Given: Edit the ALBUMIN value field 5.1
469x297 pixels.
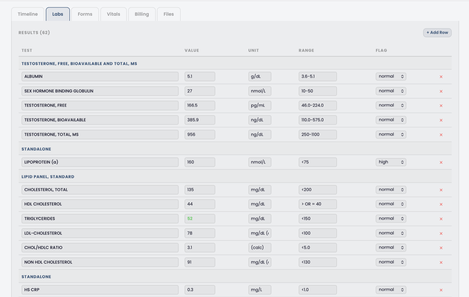Looking at the screenshot, I should (200, 76).
